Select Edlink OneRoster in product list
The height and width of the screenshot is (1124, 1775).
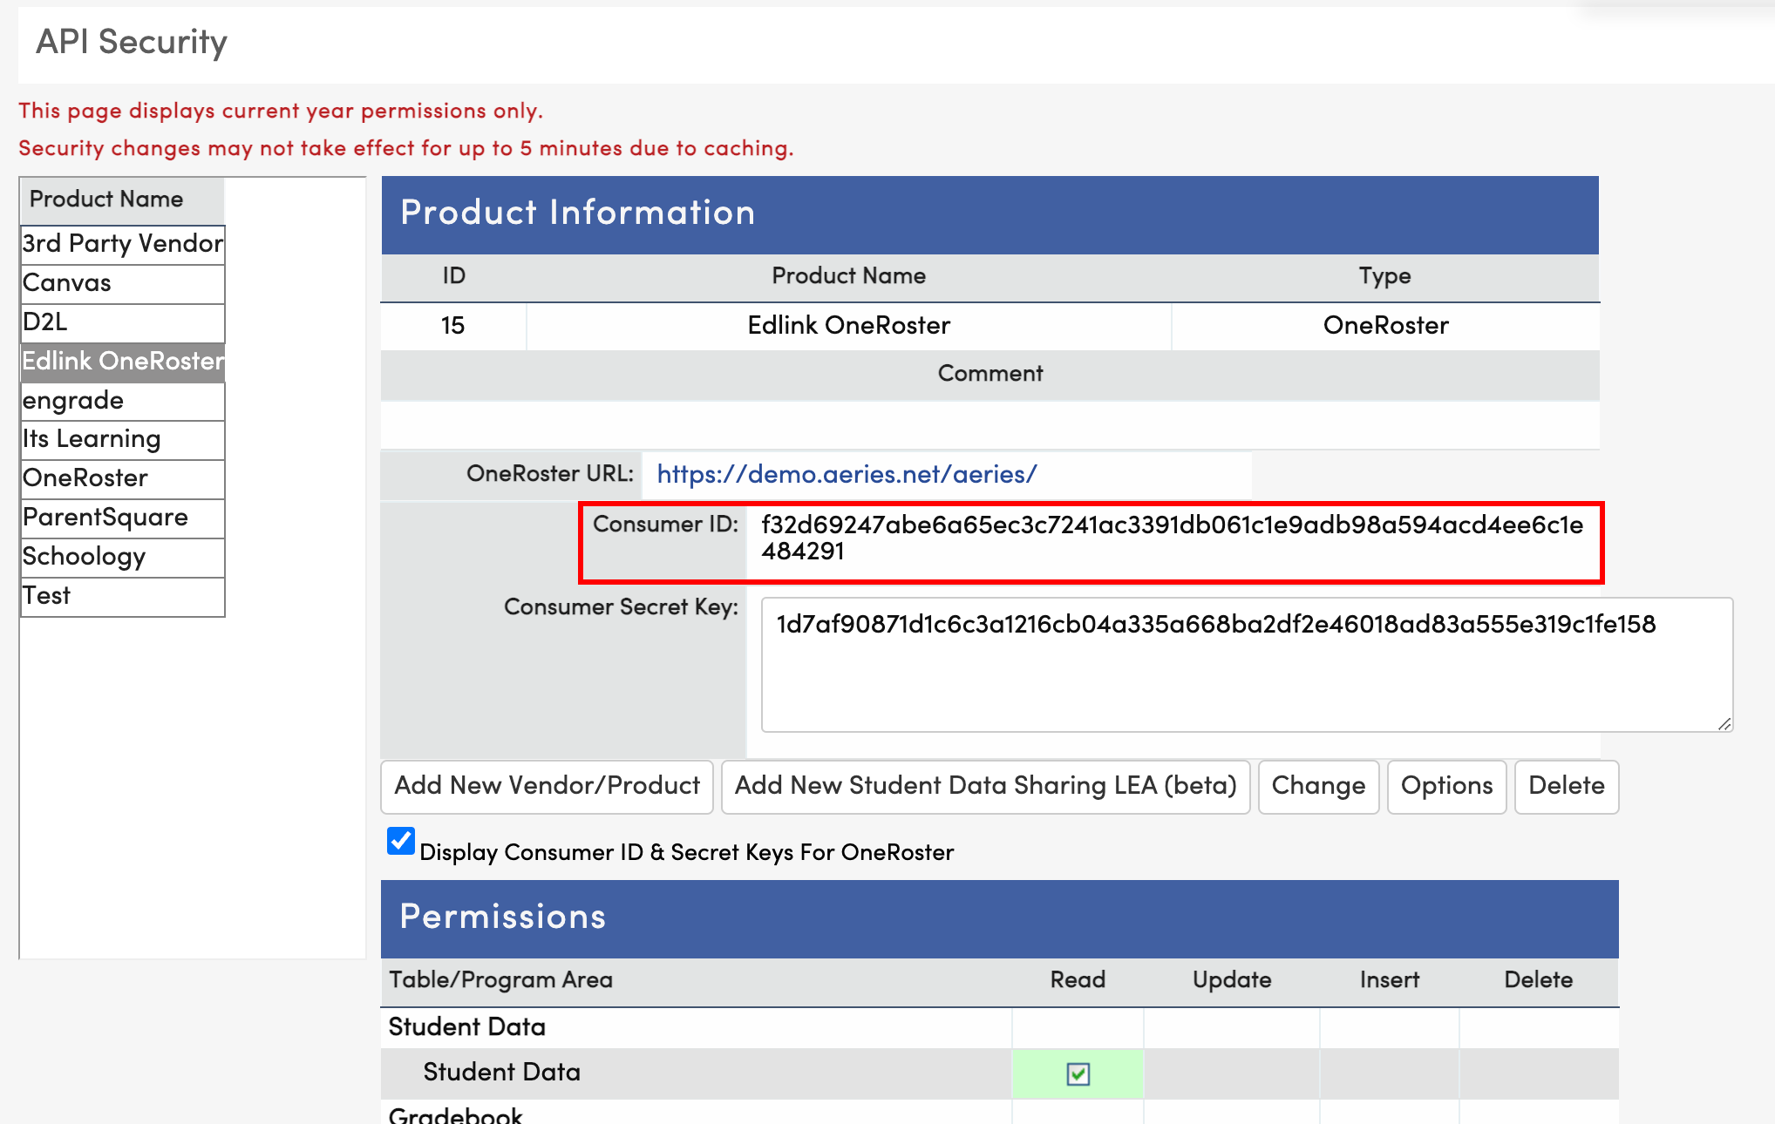pos(123,362)
